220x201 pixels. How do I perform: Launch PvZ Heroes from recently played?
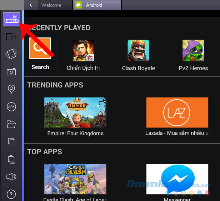(193, 50)
